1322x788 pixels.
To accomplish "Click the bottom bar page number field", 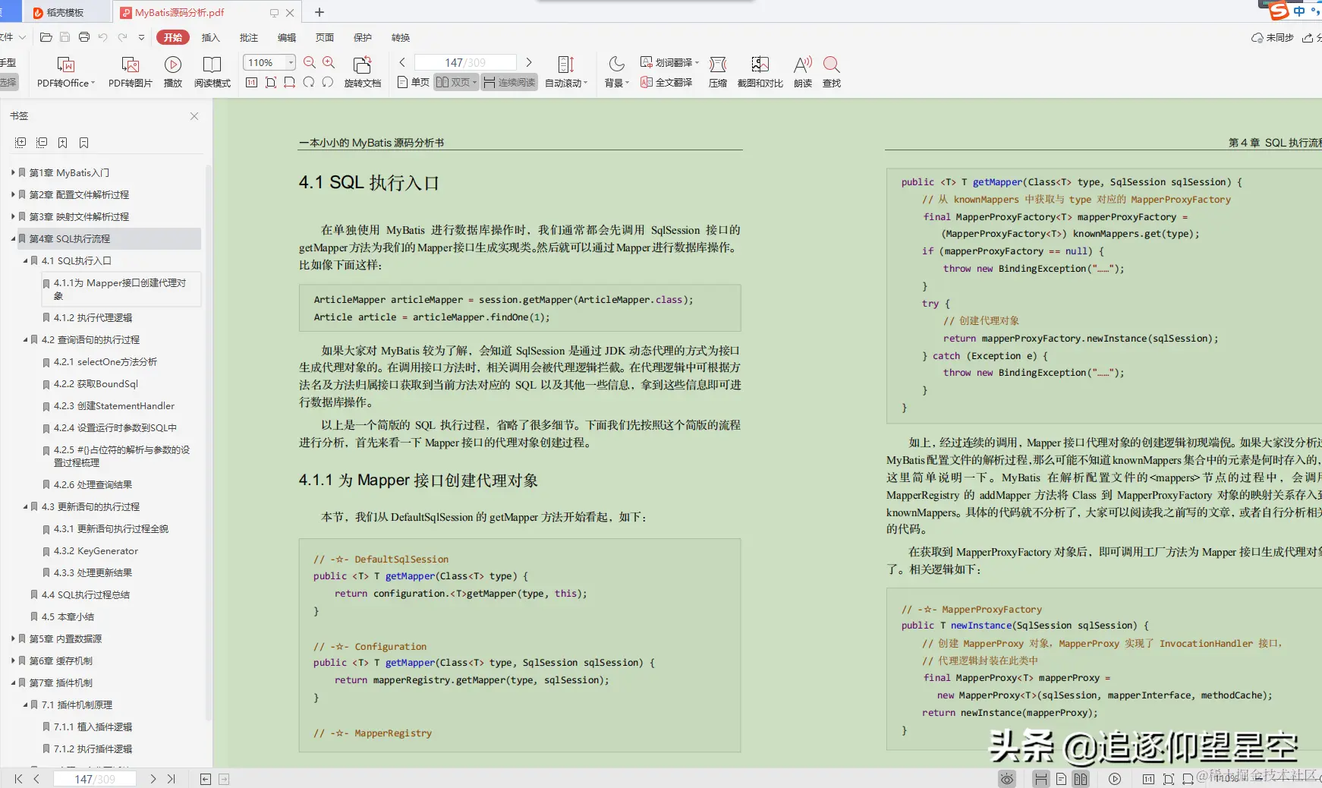I will (x=95, y=779).
